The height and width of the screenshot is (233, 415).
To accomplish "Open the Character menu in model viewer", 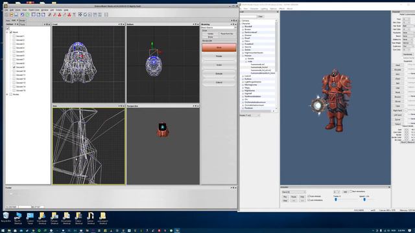I will point(254,8).
